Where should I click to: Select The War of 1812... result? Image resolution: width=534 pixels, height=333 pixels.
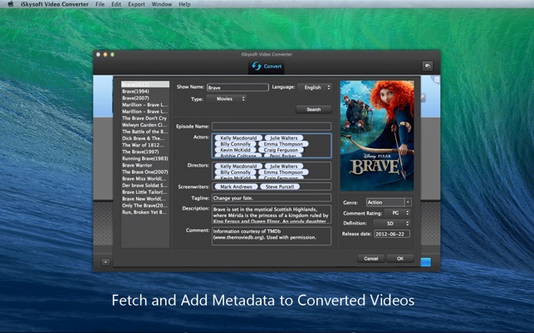145,145
